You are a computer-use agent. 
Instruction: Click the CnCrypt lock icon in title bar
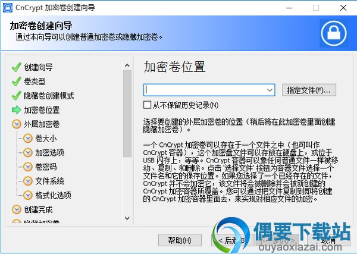(8, 8)
